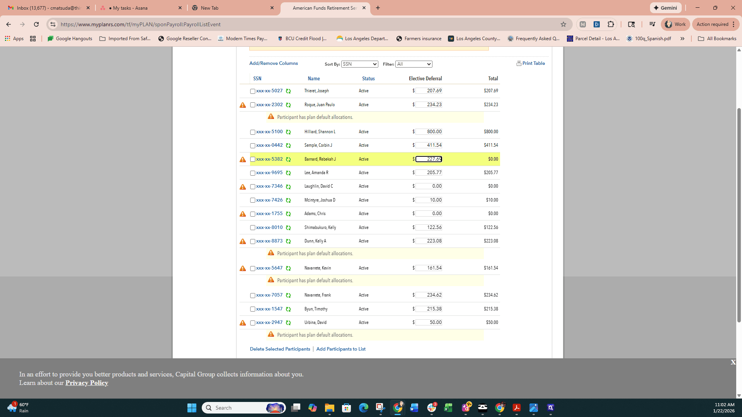This screenshot has width=742, height=417.
Task: Click green refresh icon for Barnard, Rebekah J
Action: point(288,159)
